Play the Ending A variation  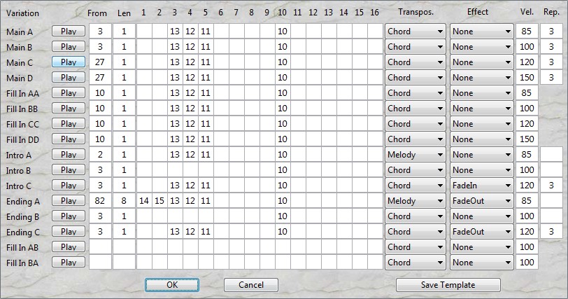(69, 200)
